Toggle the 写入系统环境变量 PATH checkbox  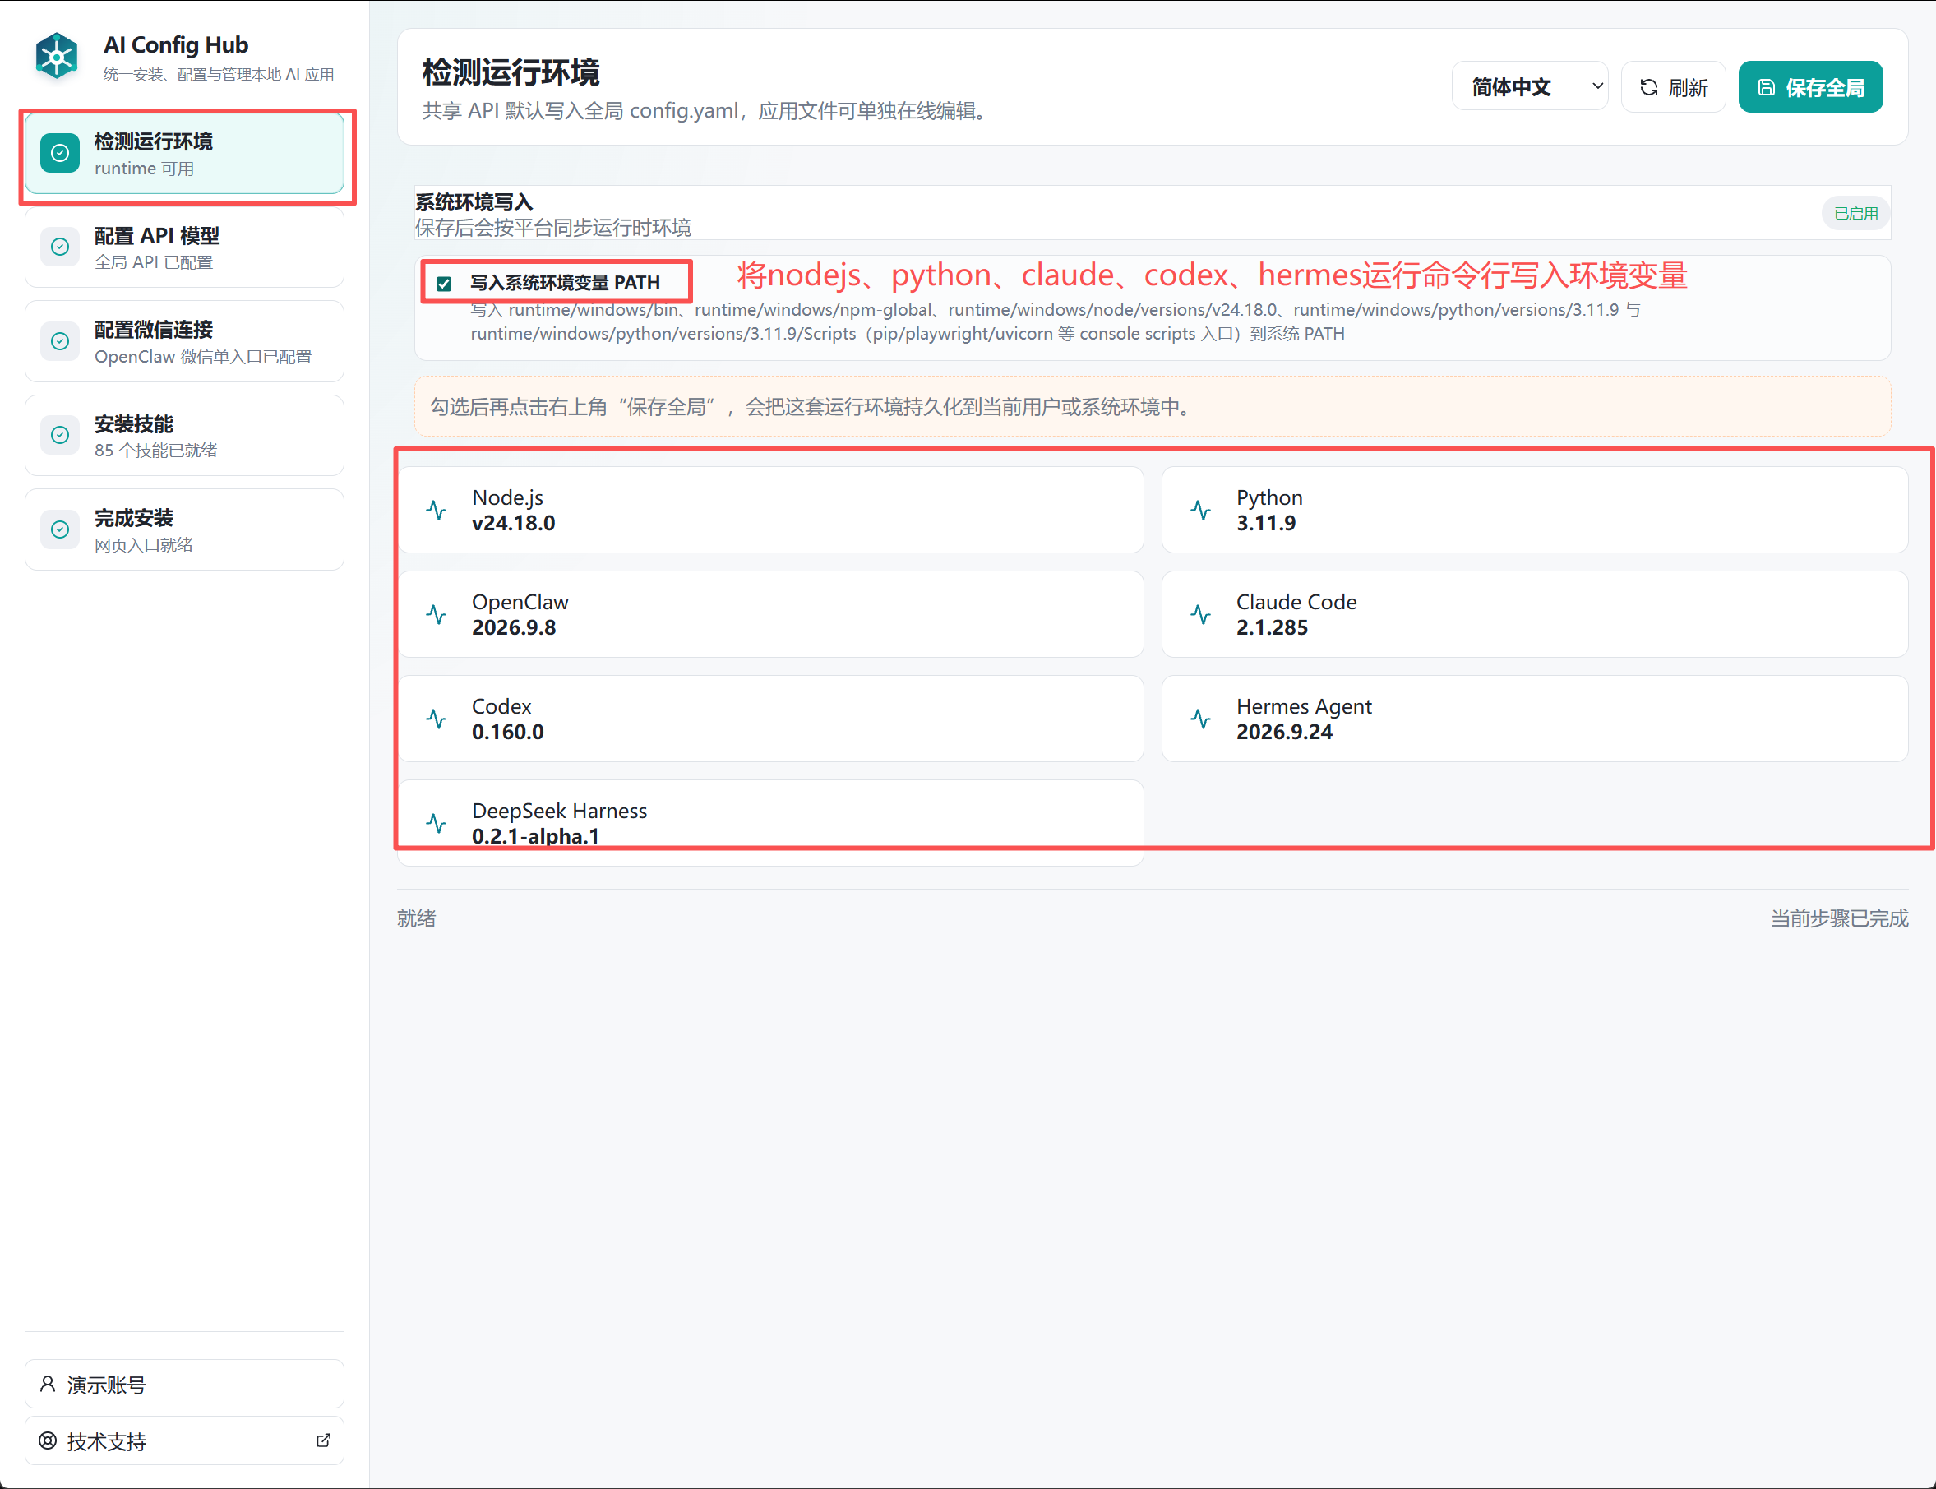click(444, 284)
